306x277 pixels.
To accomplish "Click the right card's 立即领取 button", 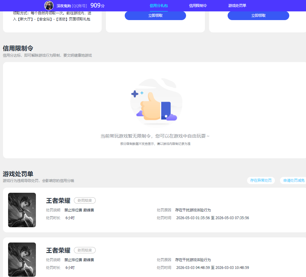I will click(258, 16).
